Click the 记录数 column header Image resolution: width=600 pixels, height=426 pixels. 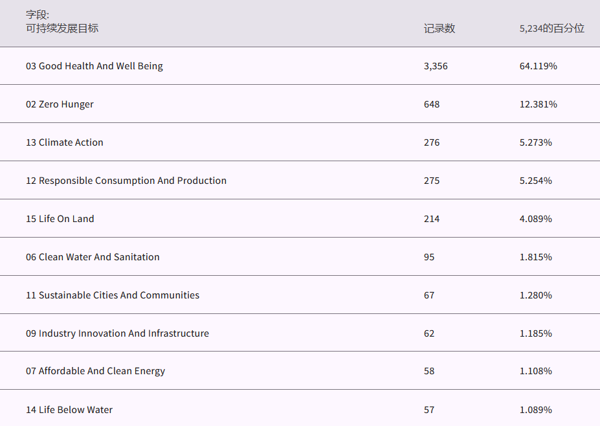coord(439,28)
